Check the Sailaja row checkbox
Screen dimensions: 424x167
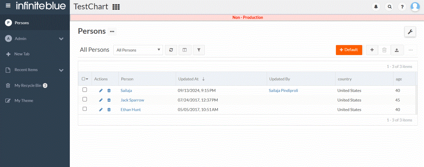pos(85,90)
